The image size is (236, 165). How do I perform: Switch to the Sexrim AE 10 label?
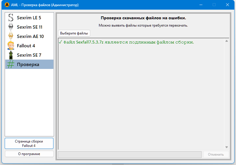(30, 36)
